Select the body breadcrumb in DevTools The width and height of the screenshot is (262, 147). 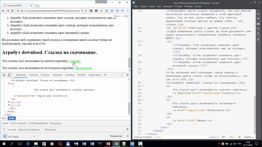tap(12, 118)
